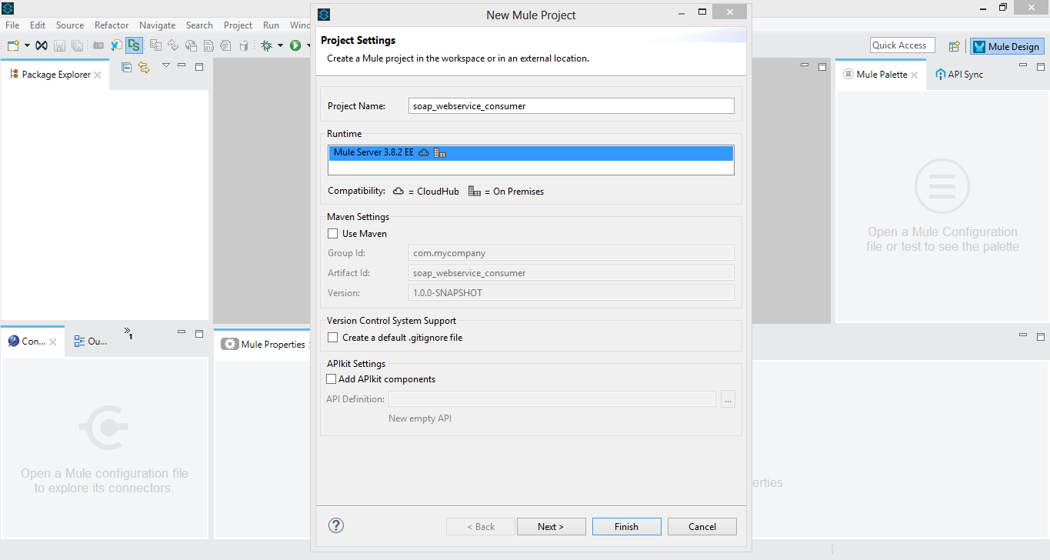Viewport: 1050px width, 560px height.
Task: Click the dialog help question mark icon
Action: (336, 525)
